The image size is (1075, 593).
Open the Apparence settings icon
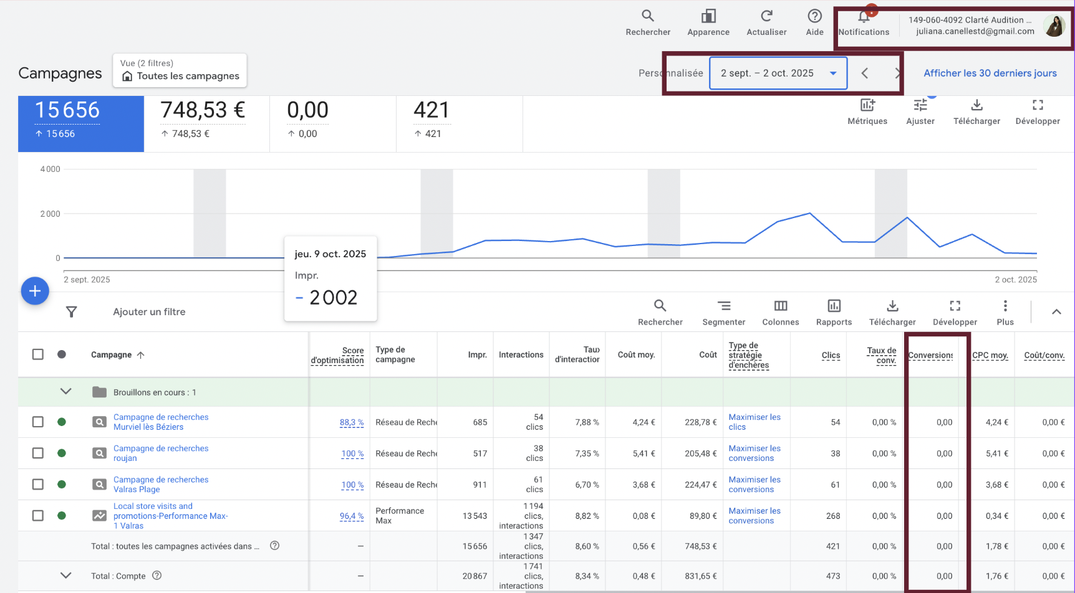708,16
